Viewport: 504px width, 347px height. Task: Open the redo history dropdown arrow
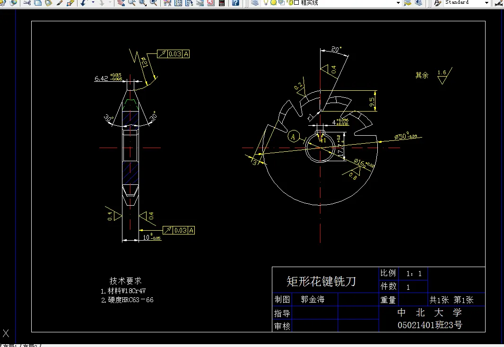pyautogui.click(x=110, y=2)
